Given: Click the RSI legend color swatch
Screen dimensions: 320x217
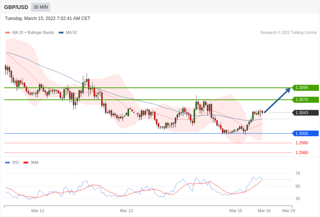Looking at the screenshot, I should tap(8, 162).
